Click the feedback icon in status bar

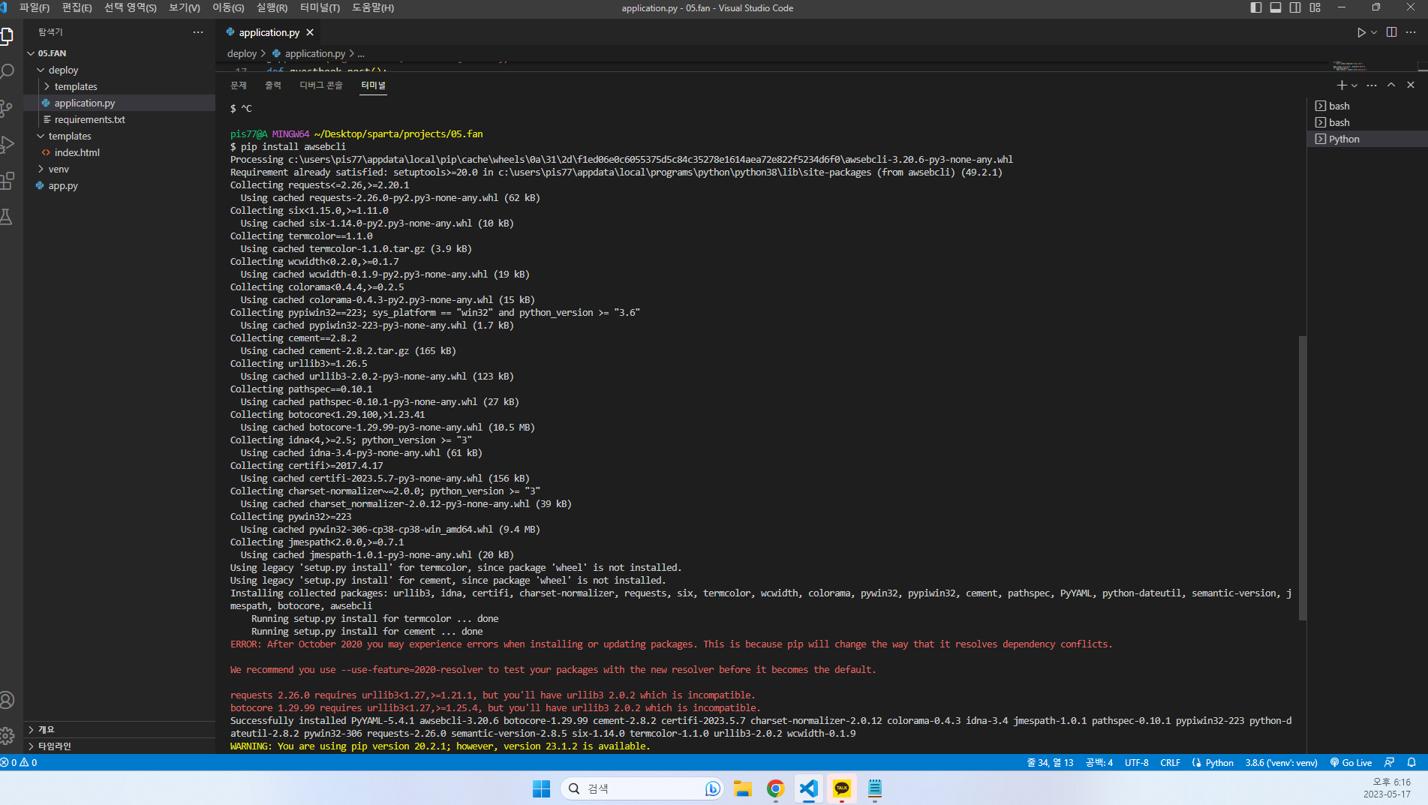coord(1390,762)
